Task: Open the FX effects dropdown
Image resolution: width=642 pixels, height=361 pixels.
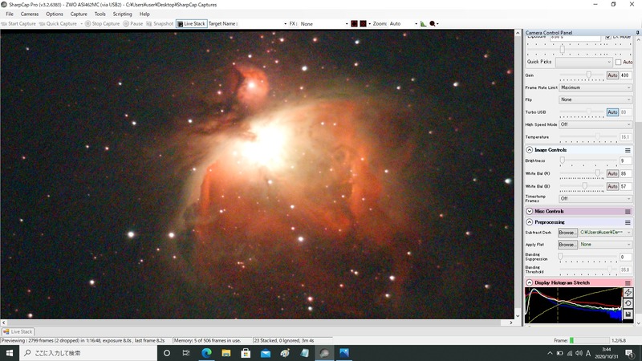Action: pos(324,24)
